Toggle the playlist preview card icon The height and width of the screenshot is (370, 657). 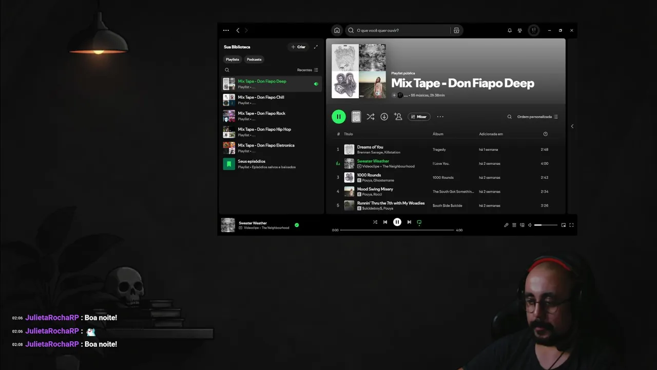point(356,117)
